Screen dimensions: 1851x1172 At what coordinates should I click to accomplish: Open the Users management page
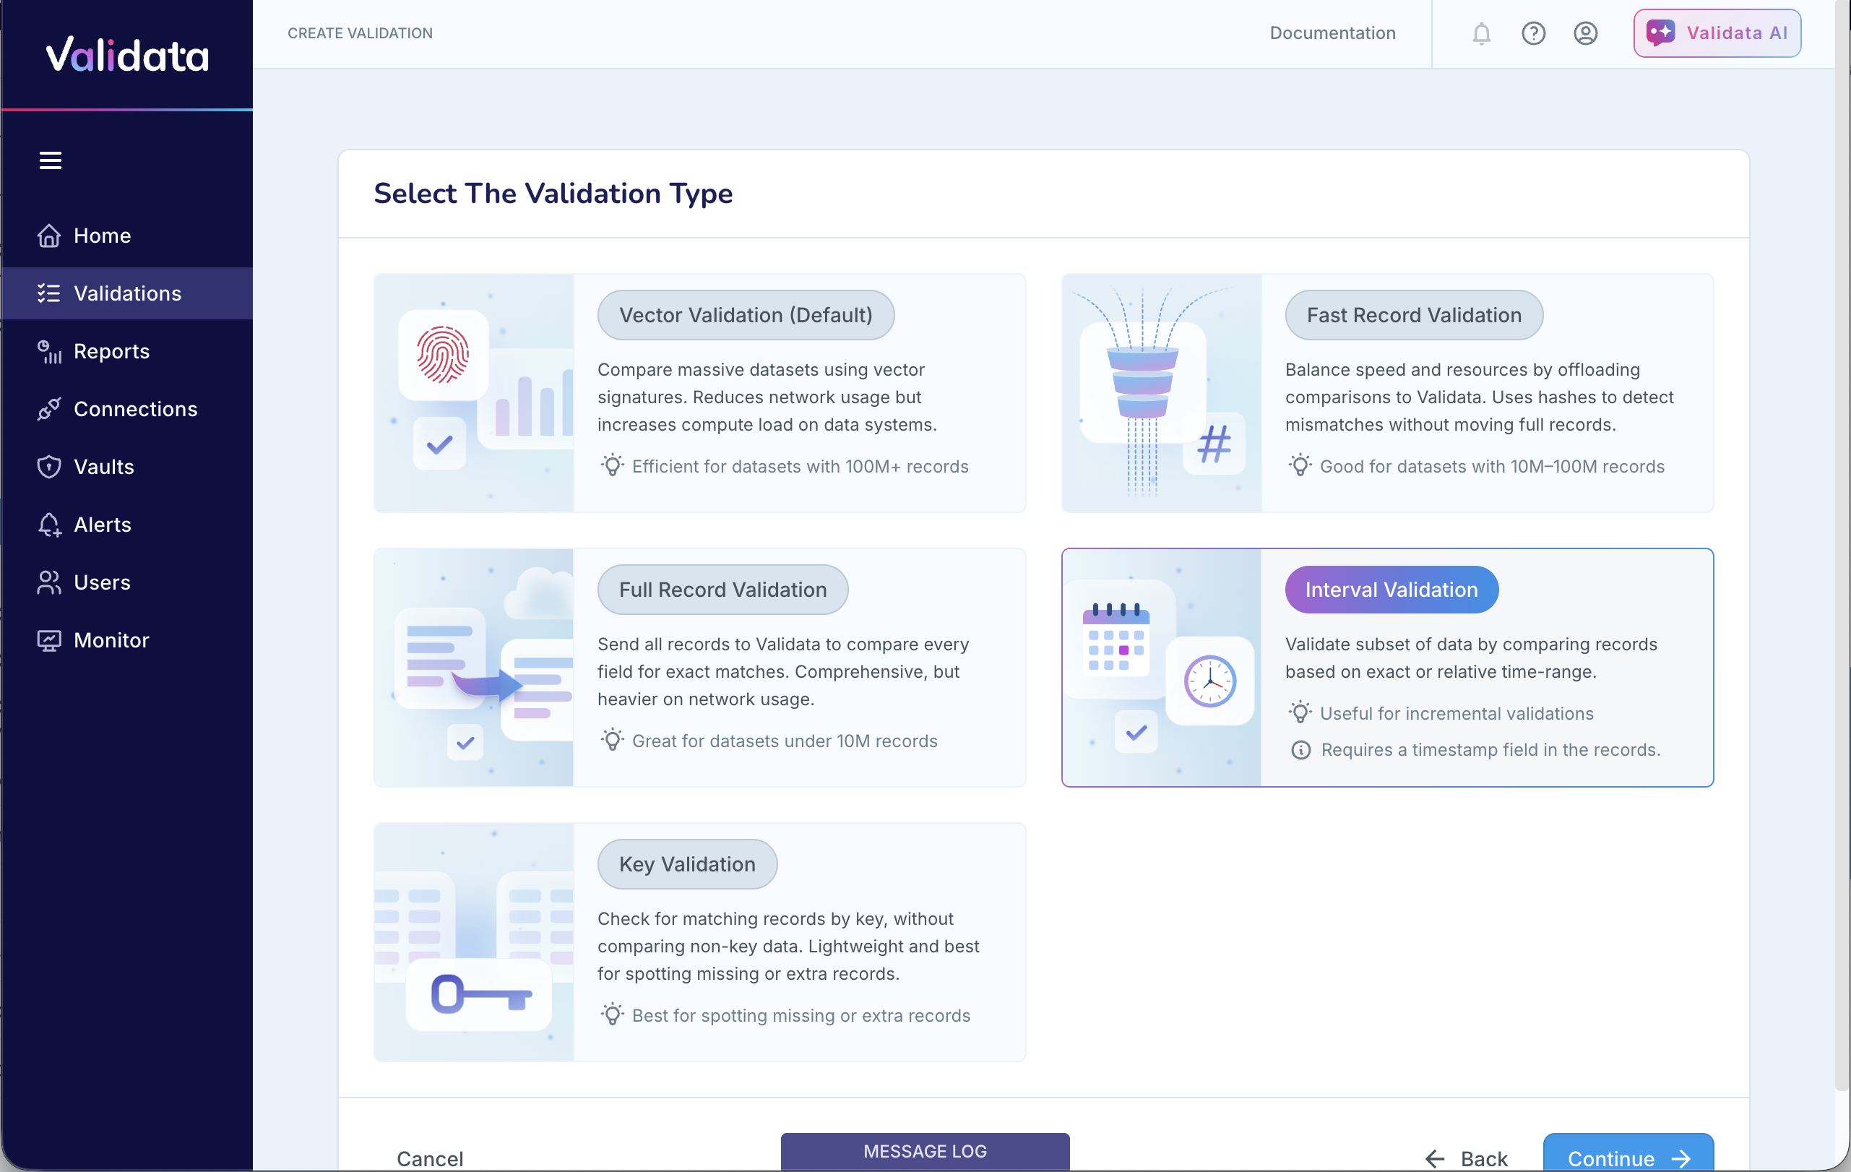click(101, 582)
